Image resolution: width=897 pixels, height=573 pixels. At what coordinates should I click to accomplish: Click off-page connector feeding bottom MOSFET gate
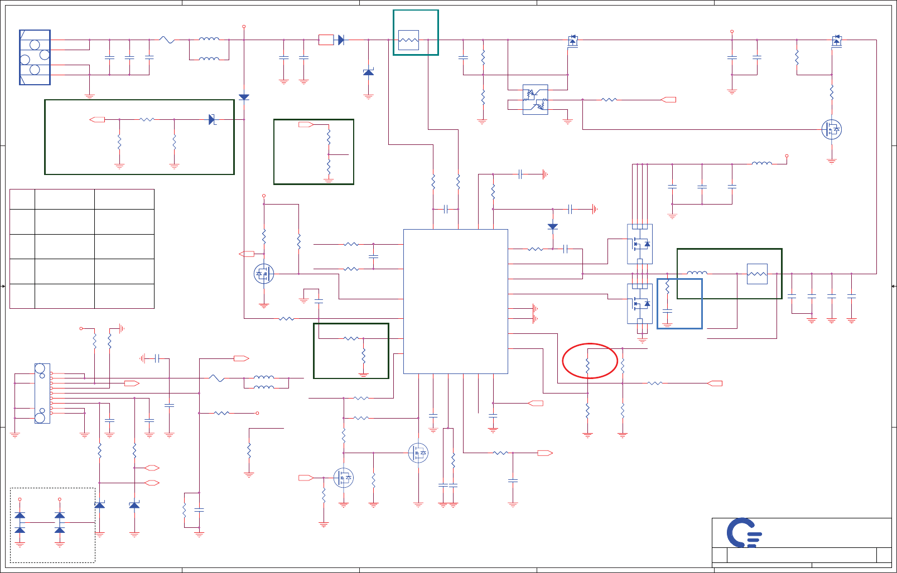306,478
